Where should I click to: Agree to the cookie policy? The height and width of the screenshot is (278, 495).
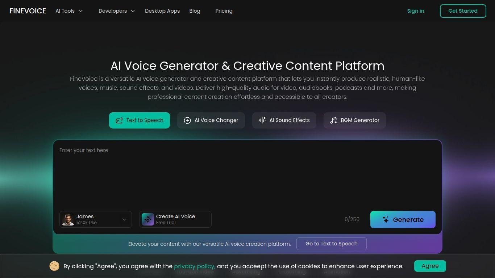click(x=430, y=266)
